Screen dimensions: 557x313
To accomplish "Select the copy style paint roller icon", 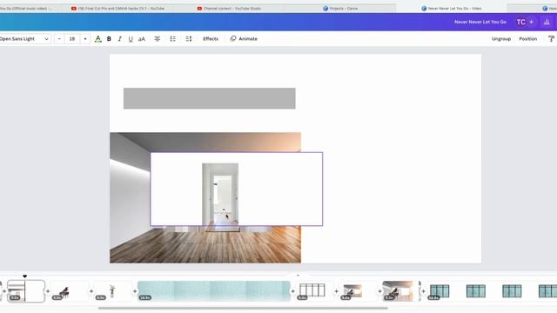I will (551, 39).
